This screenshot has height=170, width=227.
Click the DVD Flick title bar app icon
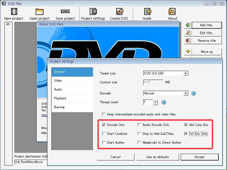click(4, 4)
